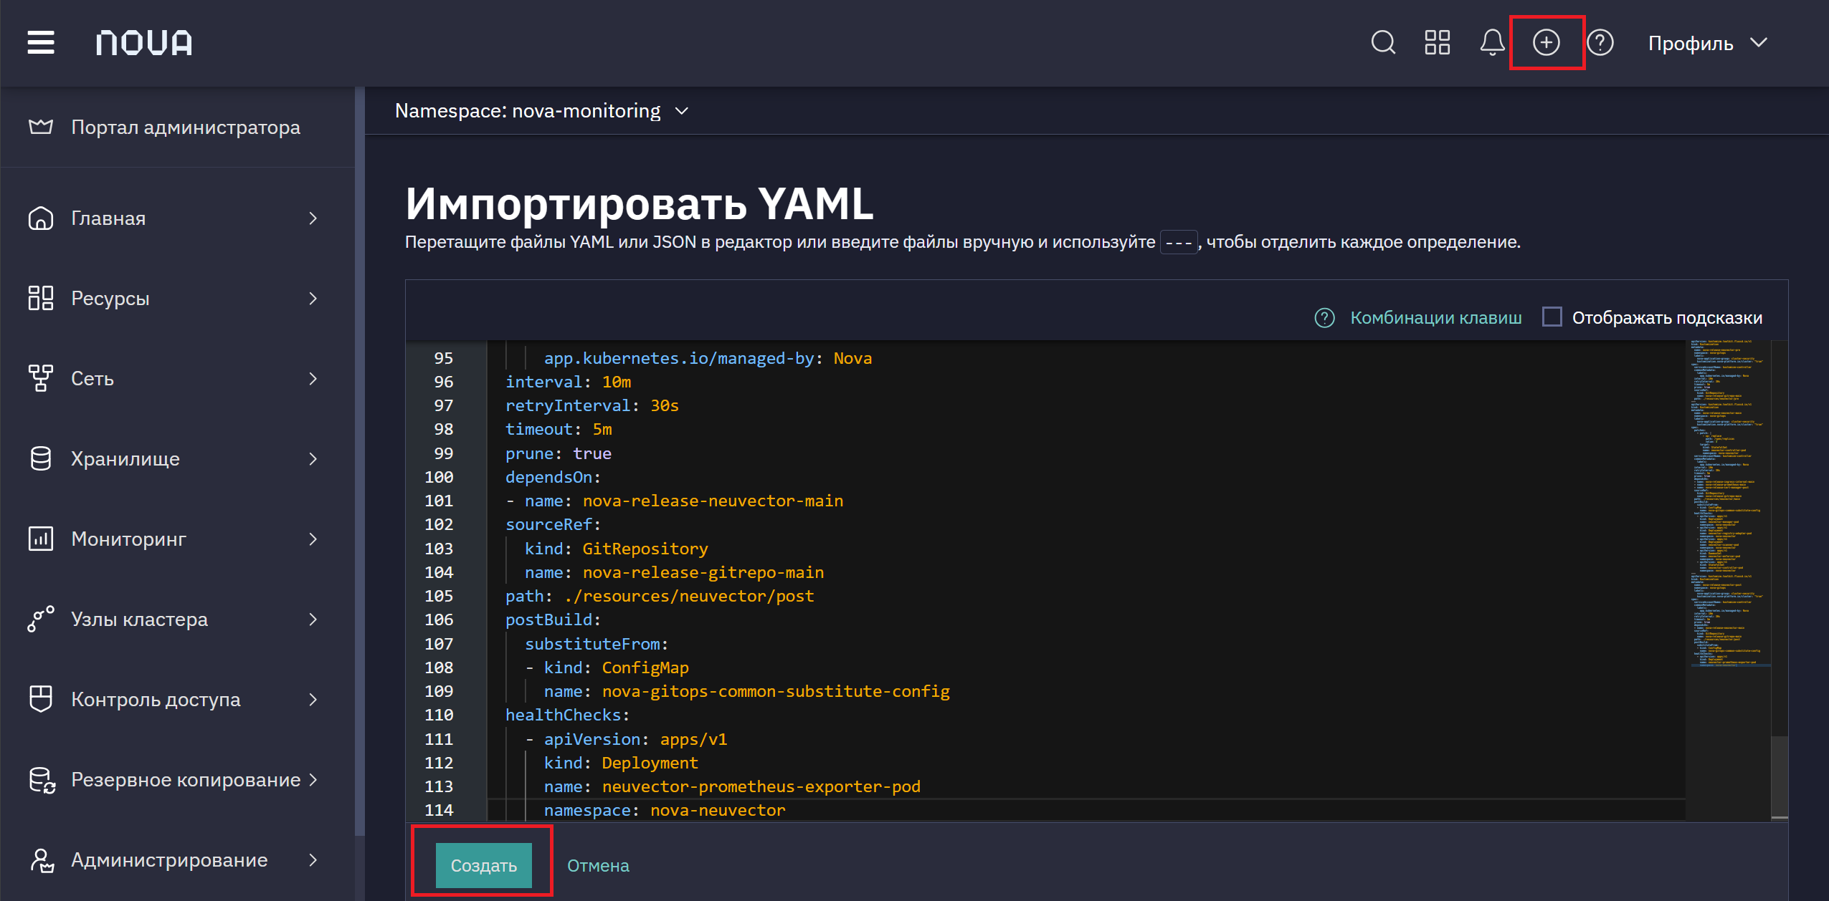Click 'nova-gitops-common-substitute-config' value
The height and width of the screenshot is (901, 1829).
pos(776,691)
